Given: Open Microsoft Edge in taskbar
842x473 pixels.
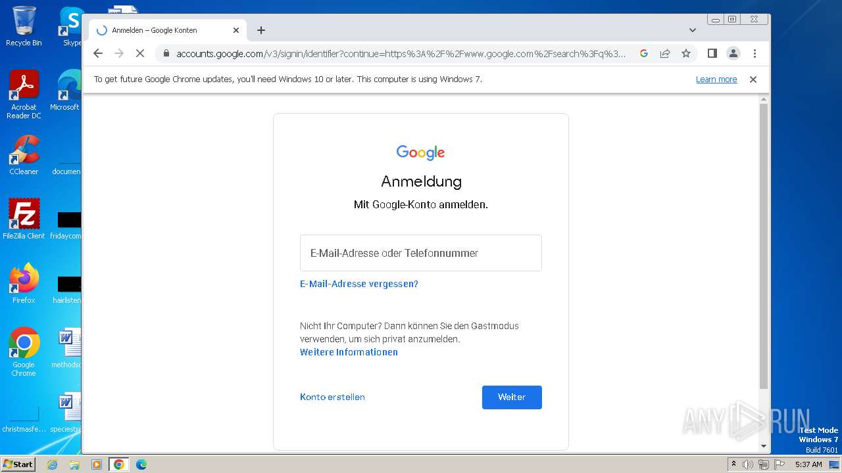Looking at the screenshot, I should [x=141, y=464].
